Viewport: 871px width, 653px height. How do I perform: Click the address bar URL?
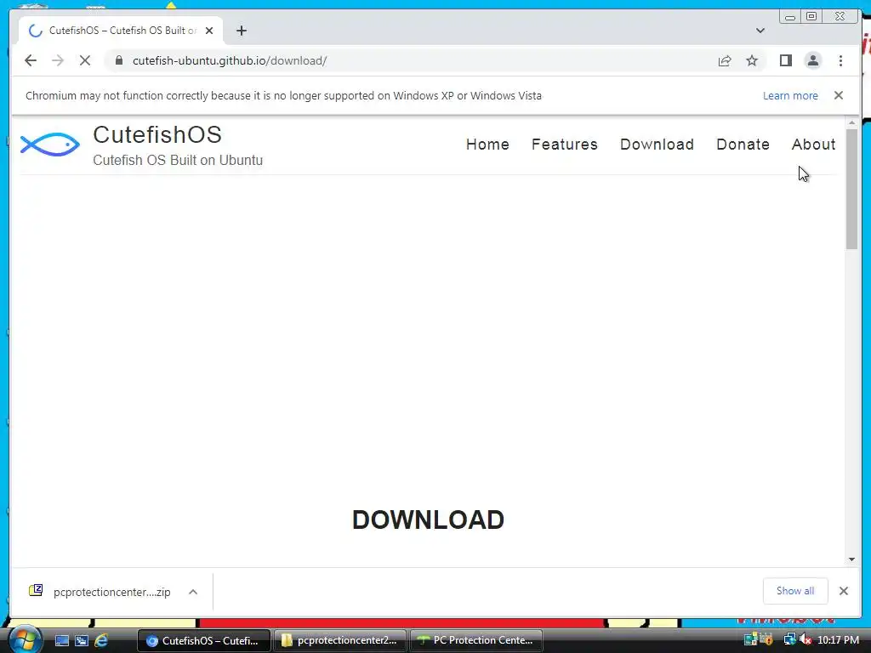coord(230,60)
